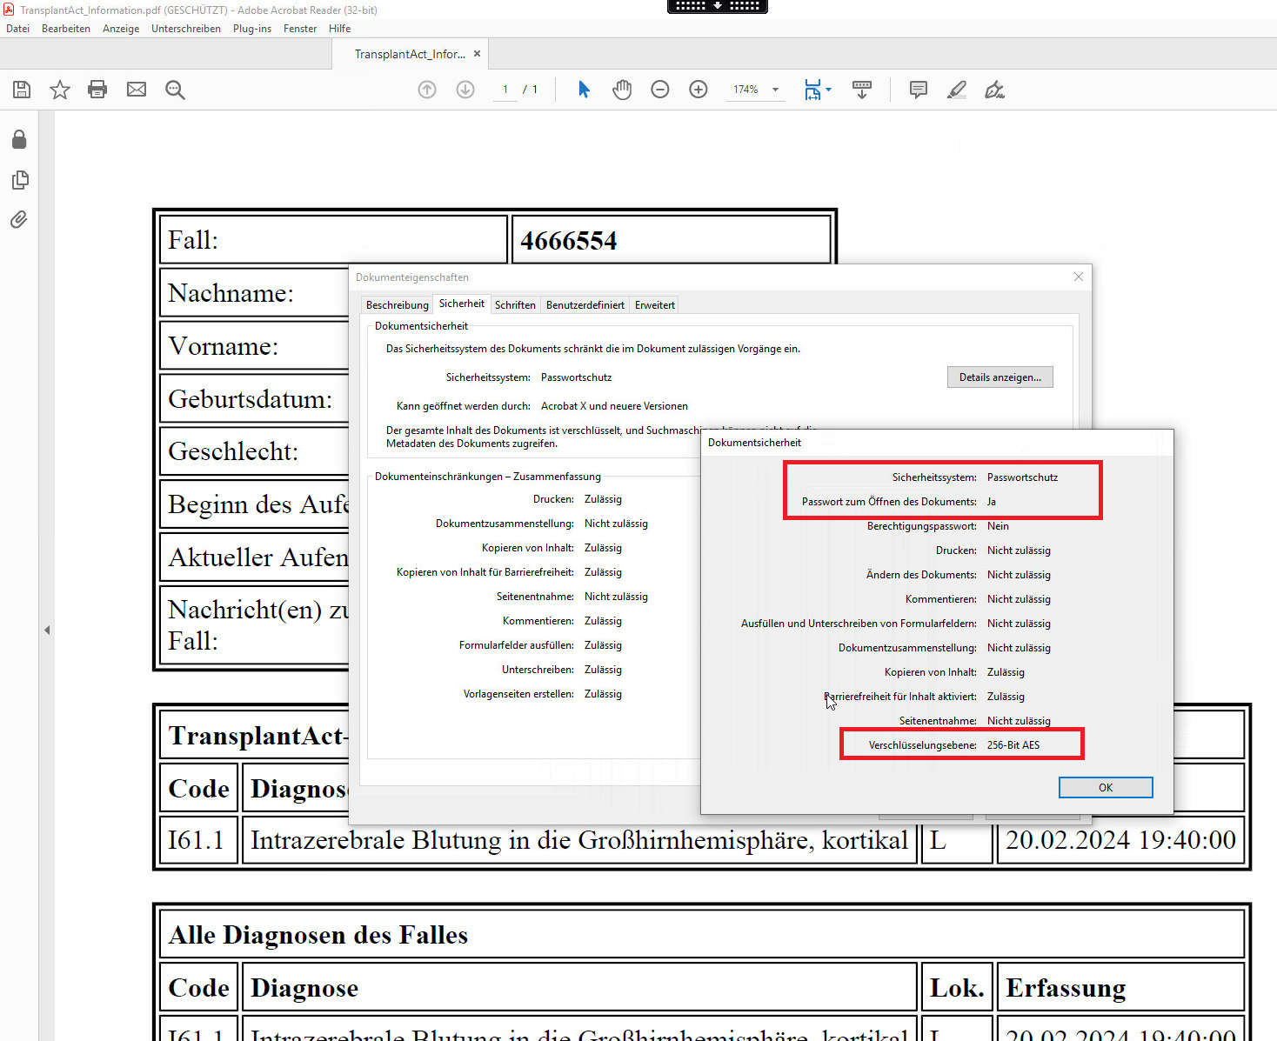Open the Hilfe menu
The height and width of the screenshot is (1041, 1277).
pos(340,29)
